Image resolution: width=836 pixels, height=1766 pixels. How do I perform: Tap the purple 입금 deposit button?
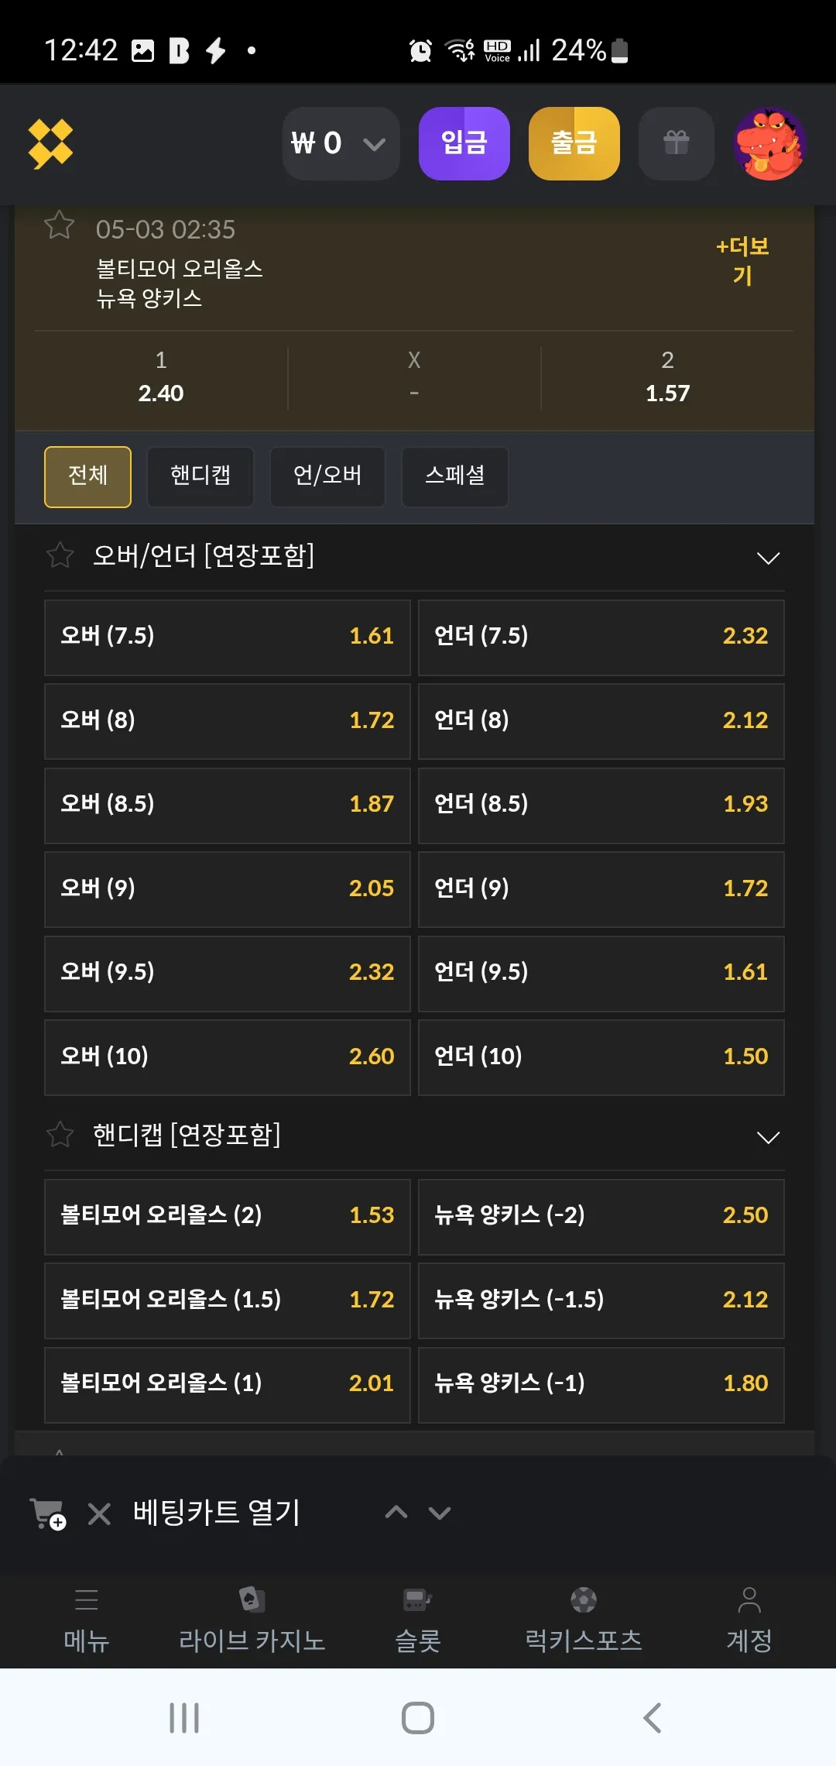click(464, 143)
